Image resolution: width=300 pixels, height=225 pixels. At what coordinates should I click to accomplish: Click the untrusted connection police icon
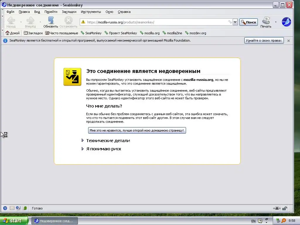[x=72, y=77]
